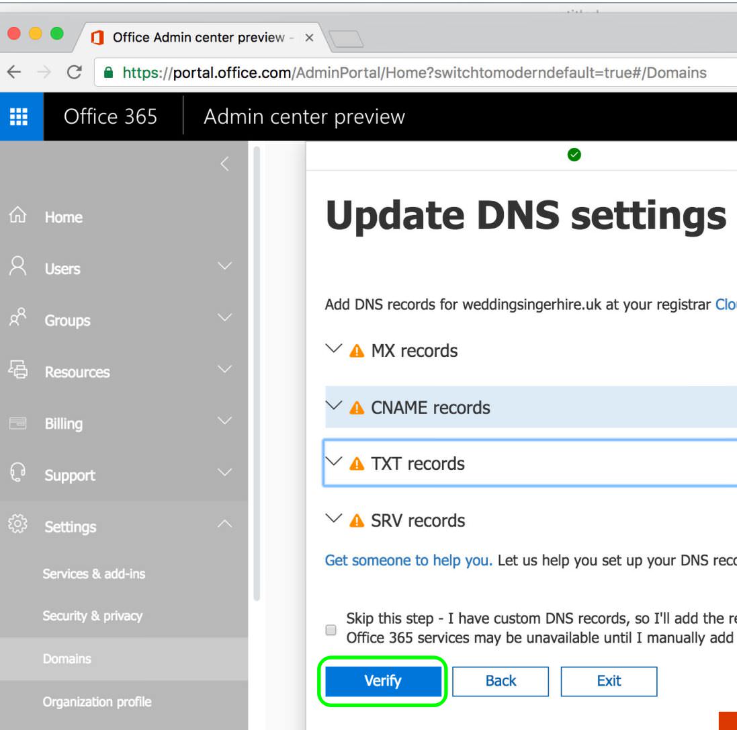Open Organization profile settings

97,702
